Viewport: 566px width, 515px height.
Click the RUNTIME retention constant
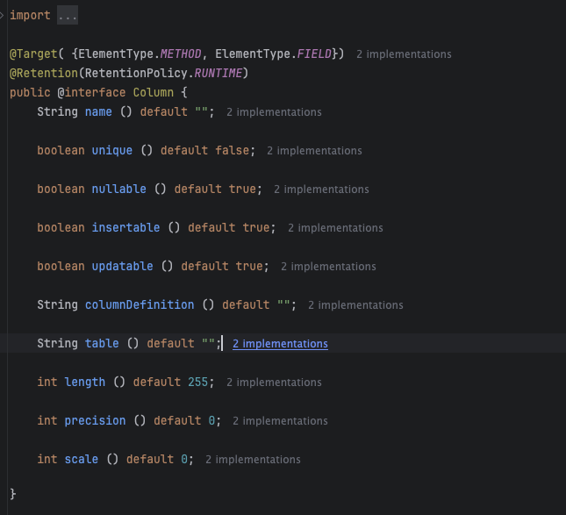(219, 74)
